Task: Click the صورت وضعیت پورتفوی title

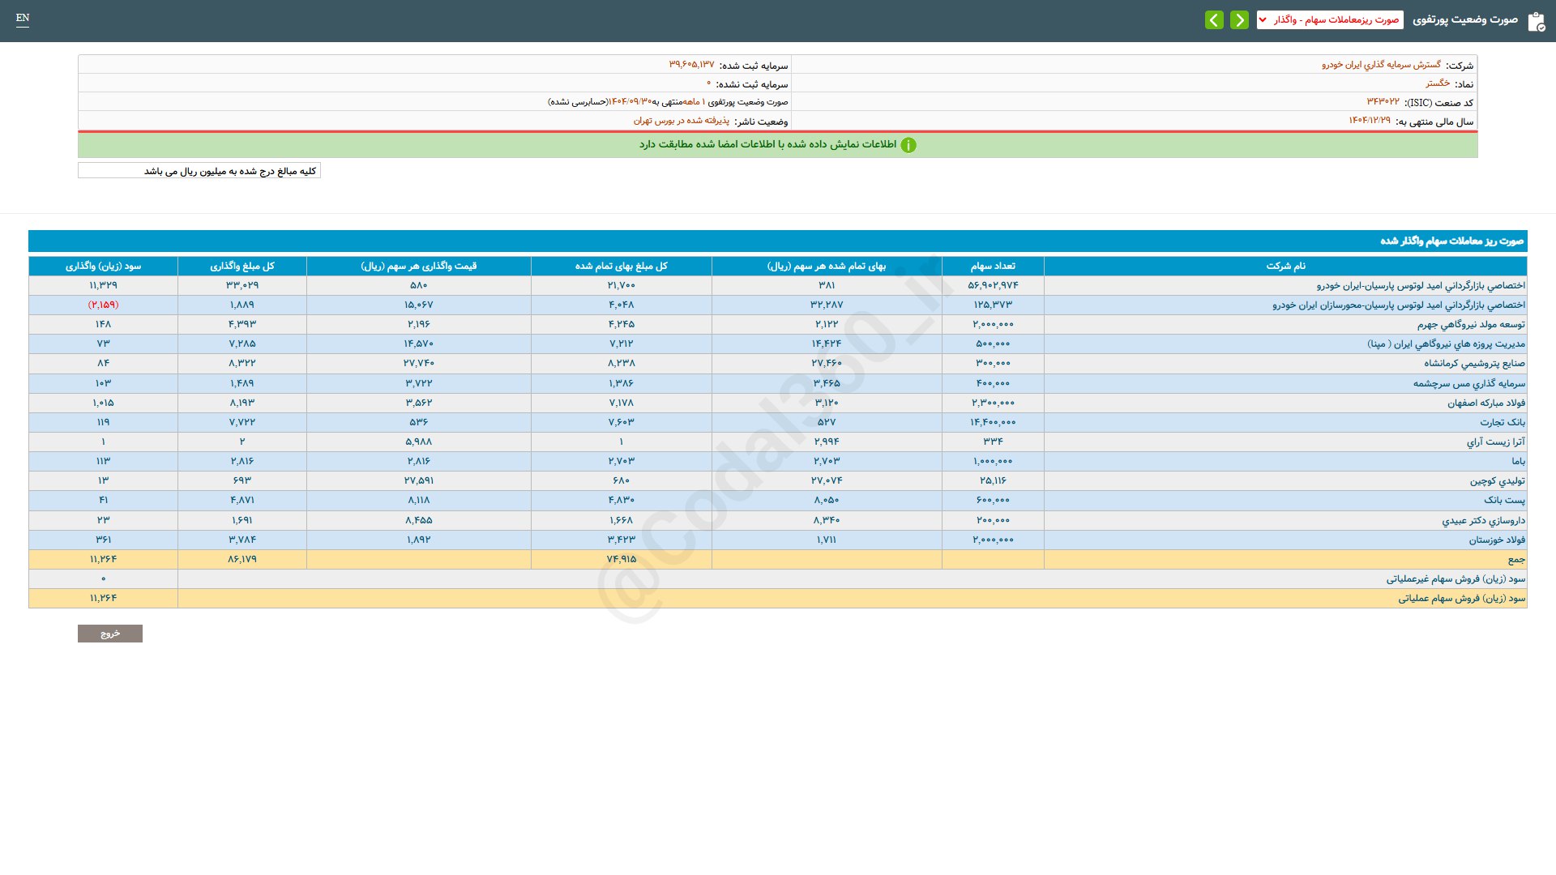Action: [x=1464, y=19]
